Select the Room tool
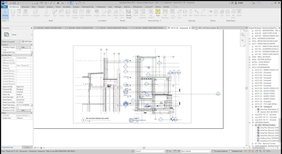282x154 pixels. coord(136,13)
